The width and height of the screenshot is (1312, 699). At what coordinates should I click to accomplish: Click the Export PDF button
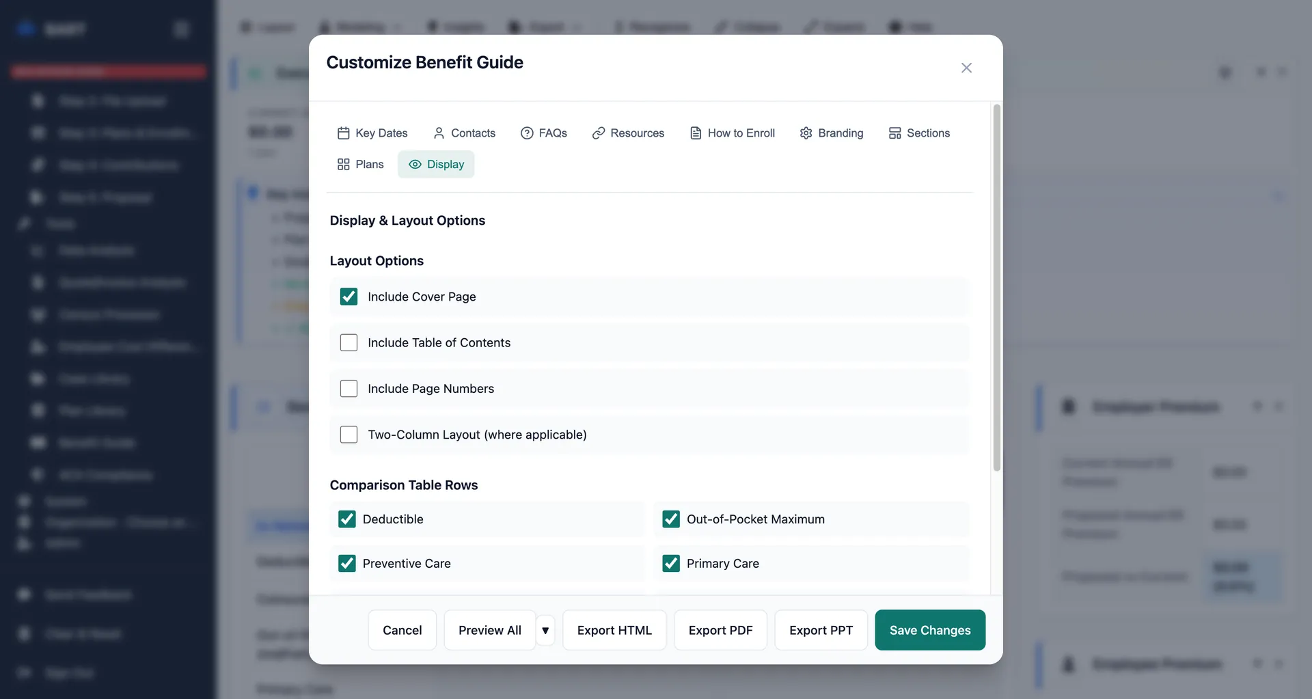click(720, 630)
